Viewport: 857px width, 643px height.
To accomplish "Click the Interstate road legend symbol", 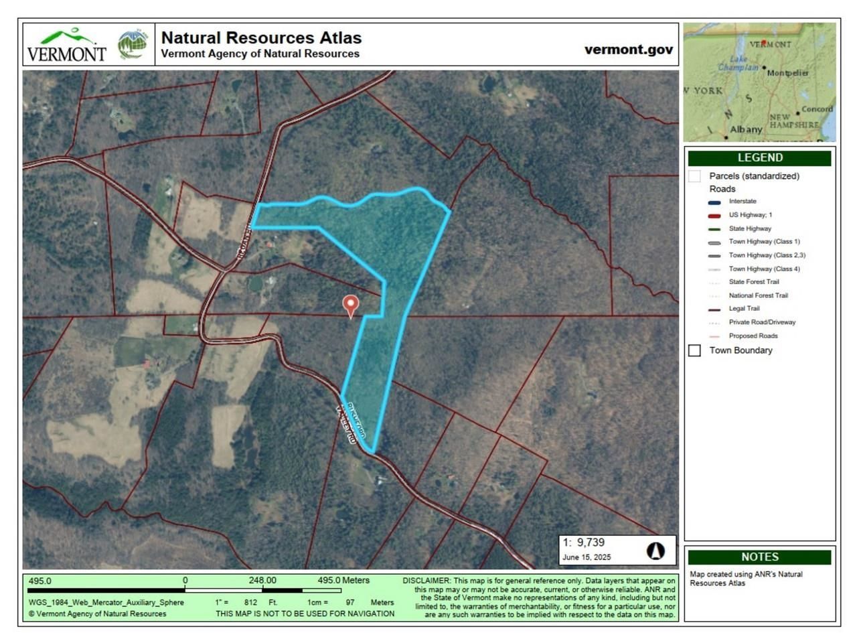I will pyautogui.click(x=714, y=202).
